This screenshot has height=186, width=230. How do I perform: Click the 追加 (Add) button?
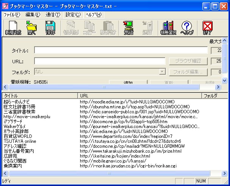[x=128, y=82]
